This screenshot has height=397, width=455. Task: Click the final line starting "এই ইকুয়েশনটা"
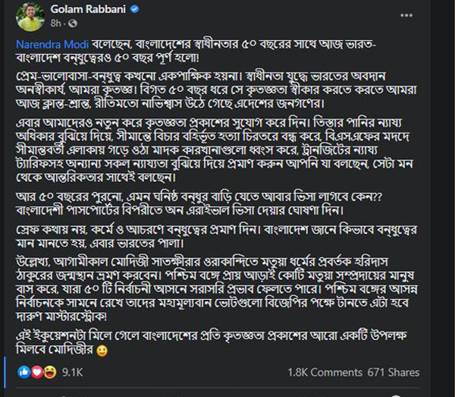(220, 343)
